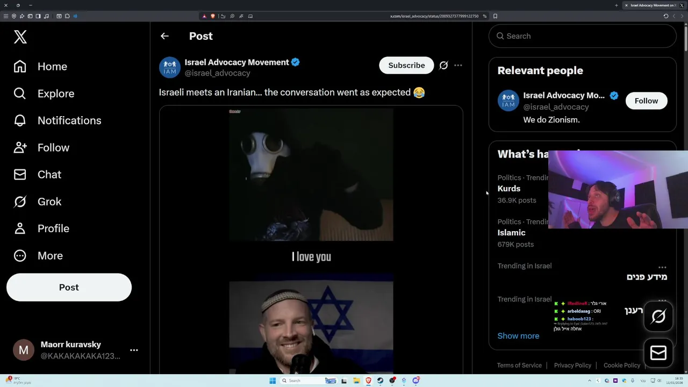Click the zoom magnifier icon in address bar

tap(232, 16)
